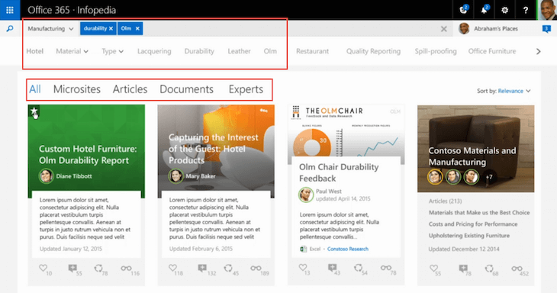Open Materials that Make us the Best Choice

coord(479,212)
